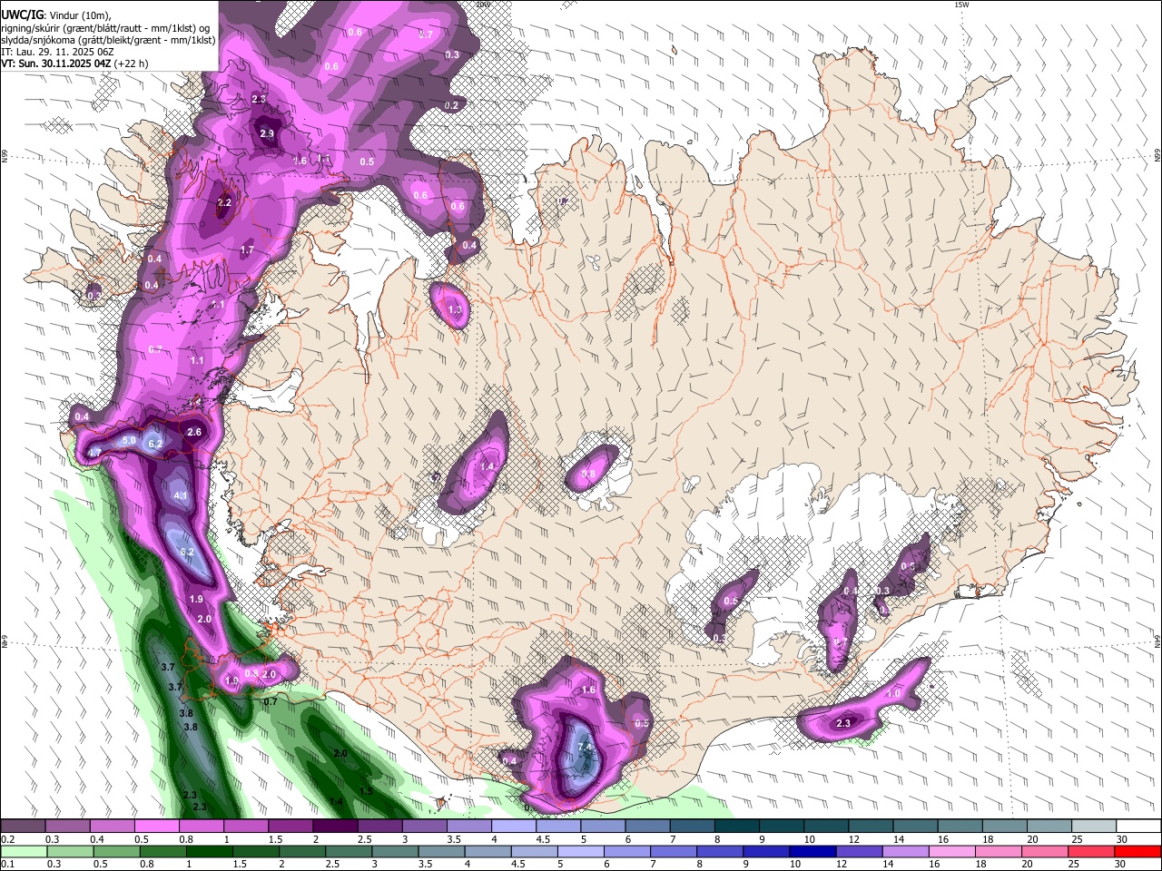Click the 'rigning/skúrir' legend description line
The width and height of the screenshot is (1162, 871).
(x=105, y=28)
